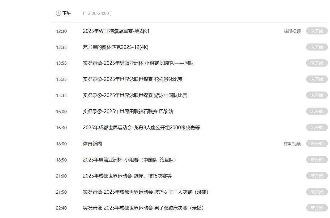Click 未开始 button for 艺术里的奥林匹克
Image resolution: width=330 pixels, height=218 pixels.
317,47
